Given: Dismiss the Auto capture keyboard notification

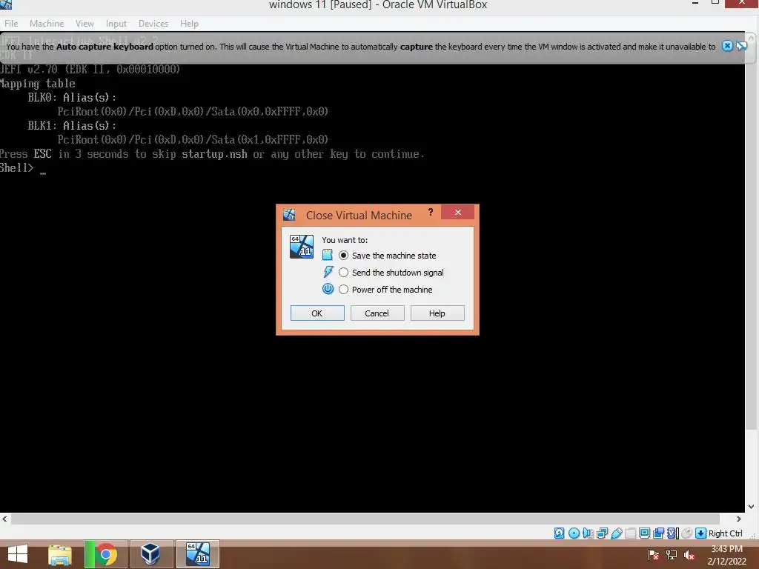Looking at the screenshot, I should (727, 46).
